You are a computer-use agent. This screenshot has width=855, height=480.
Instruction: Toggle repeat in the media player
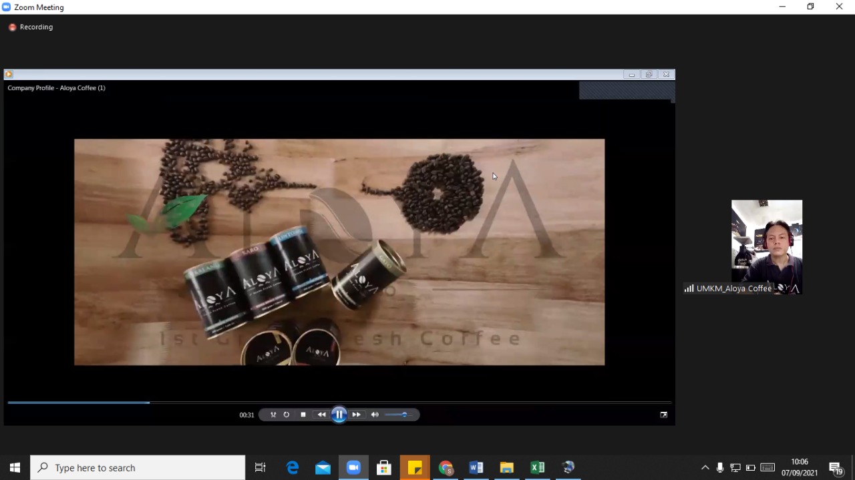point(287,415)
